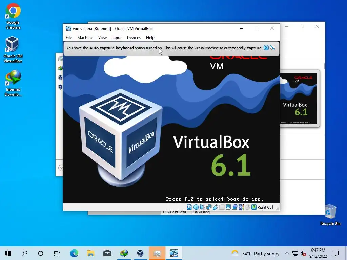This screenshot has width=347, height=260.
Task: Open File Explorer from the taskbar
Action: click(90, 253)
